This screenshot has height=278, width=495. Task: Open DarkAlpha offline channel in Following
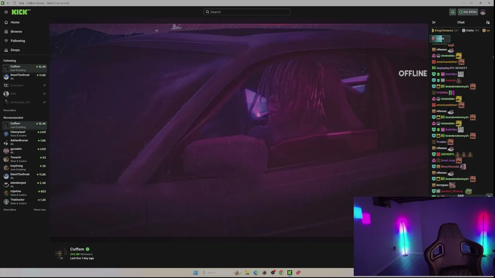25,102
